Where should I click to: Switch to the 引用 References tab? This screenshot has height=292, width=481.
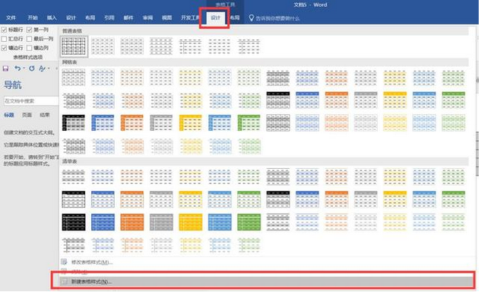click(x=109, y=17)
